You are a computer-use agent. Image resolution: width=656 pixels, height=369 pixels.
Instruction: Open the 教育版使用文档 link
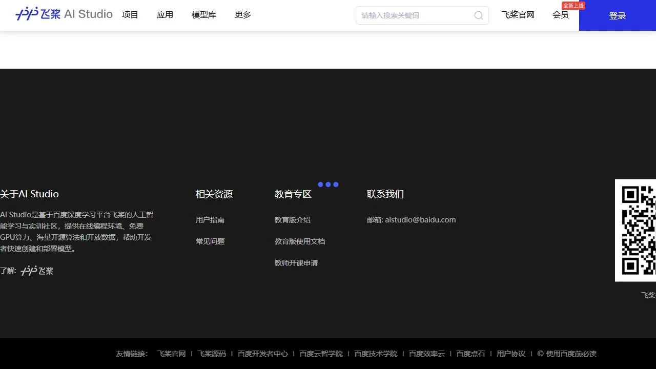[x=300, y=241]
